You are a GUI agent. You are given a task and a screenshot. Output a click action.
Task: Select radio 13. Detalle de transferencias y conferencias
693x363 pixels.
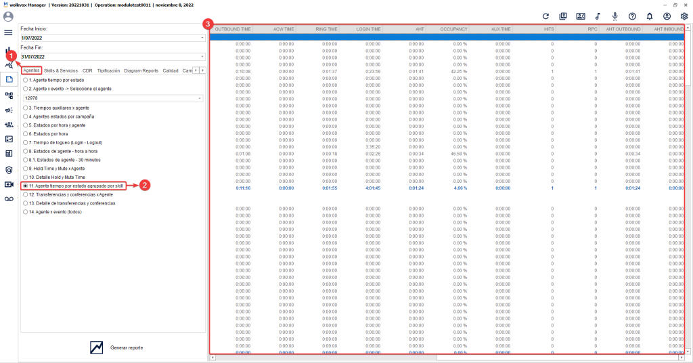coord(25,203)
